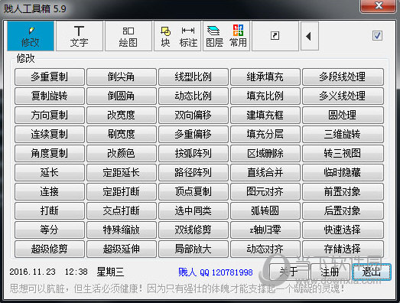Activate 按弧阵列
400x303 pixels.
pyautogui.click(x=193, y=153)
